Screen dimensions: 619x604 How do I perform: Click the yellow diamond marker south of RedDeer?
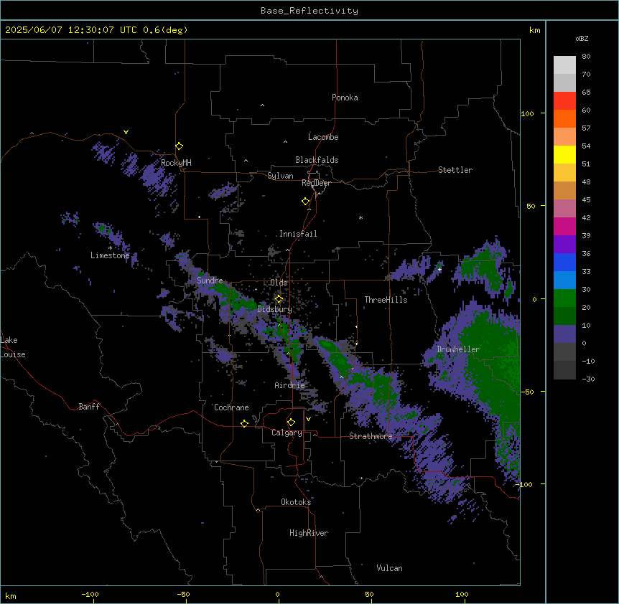[x=306, y=202]
